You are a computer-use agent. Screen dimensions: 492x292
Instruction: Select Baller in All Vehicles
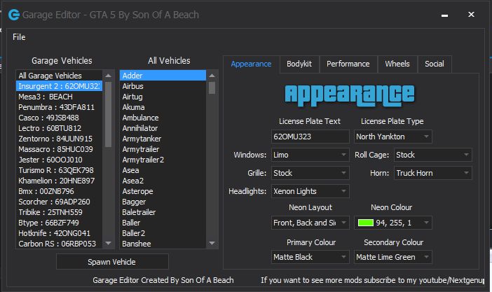[x=163, y=223]
